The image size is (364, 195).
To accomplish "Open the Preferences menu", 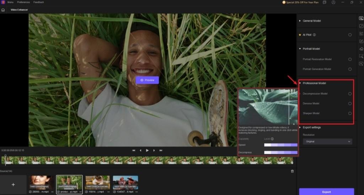I will (x=23, y=2).
